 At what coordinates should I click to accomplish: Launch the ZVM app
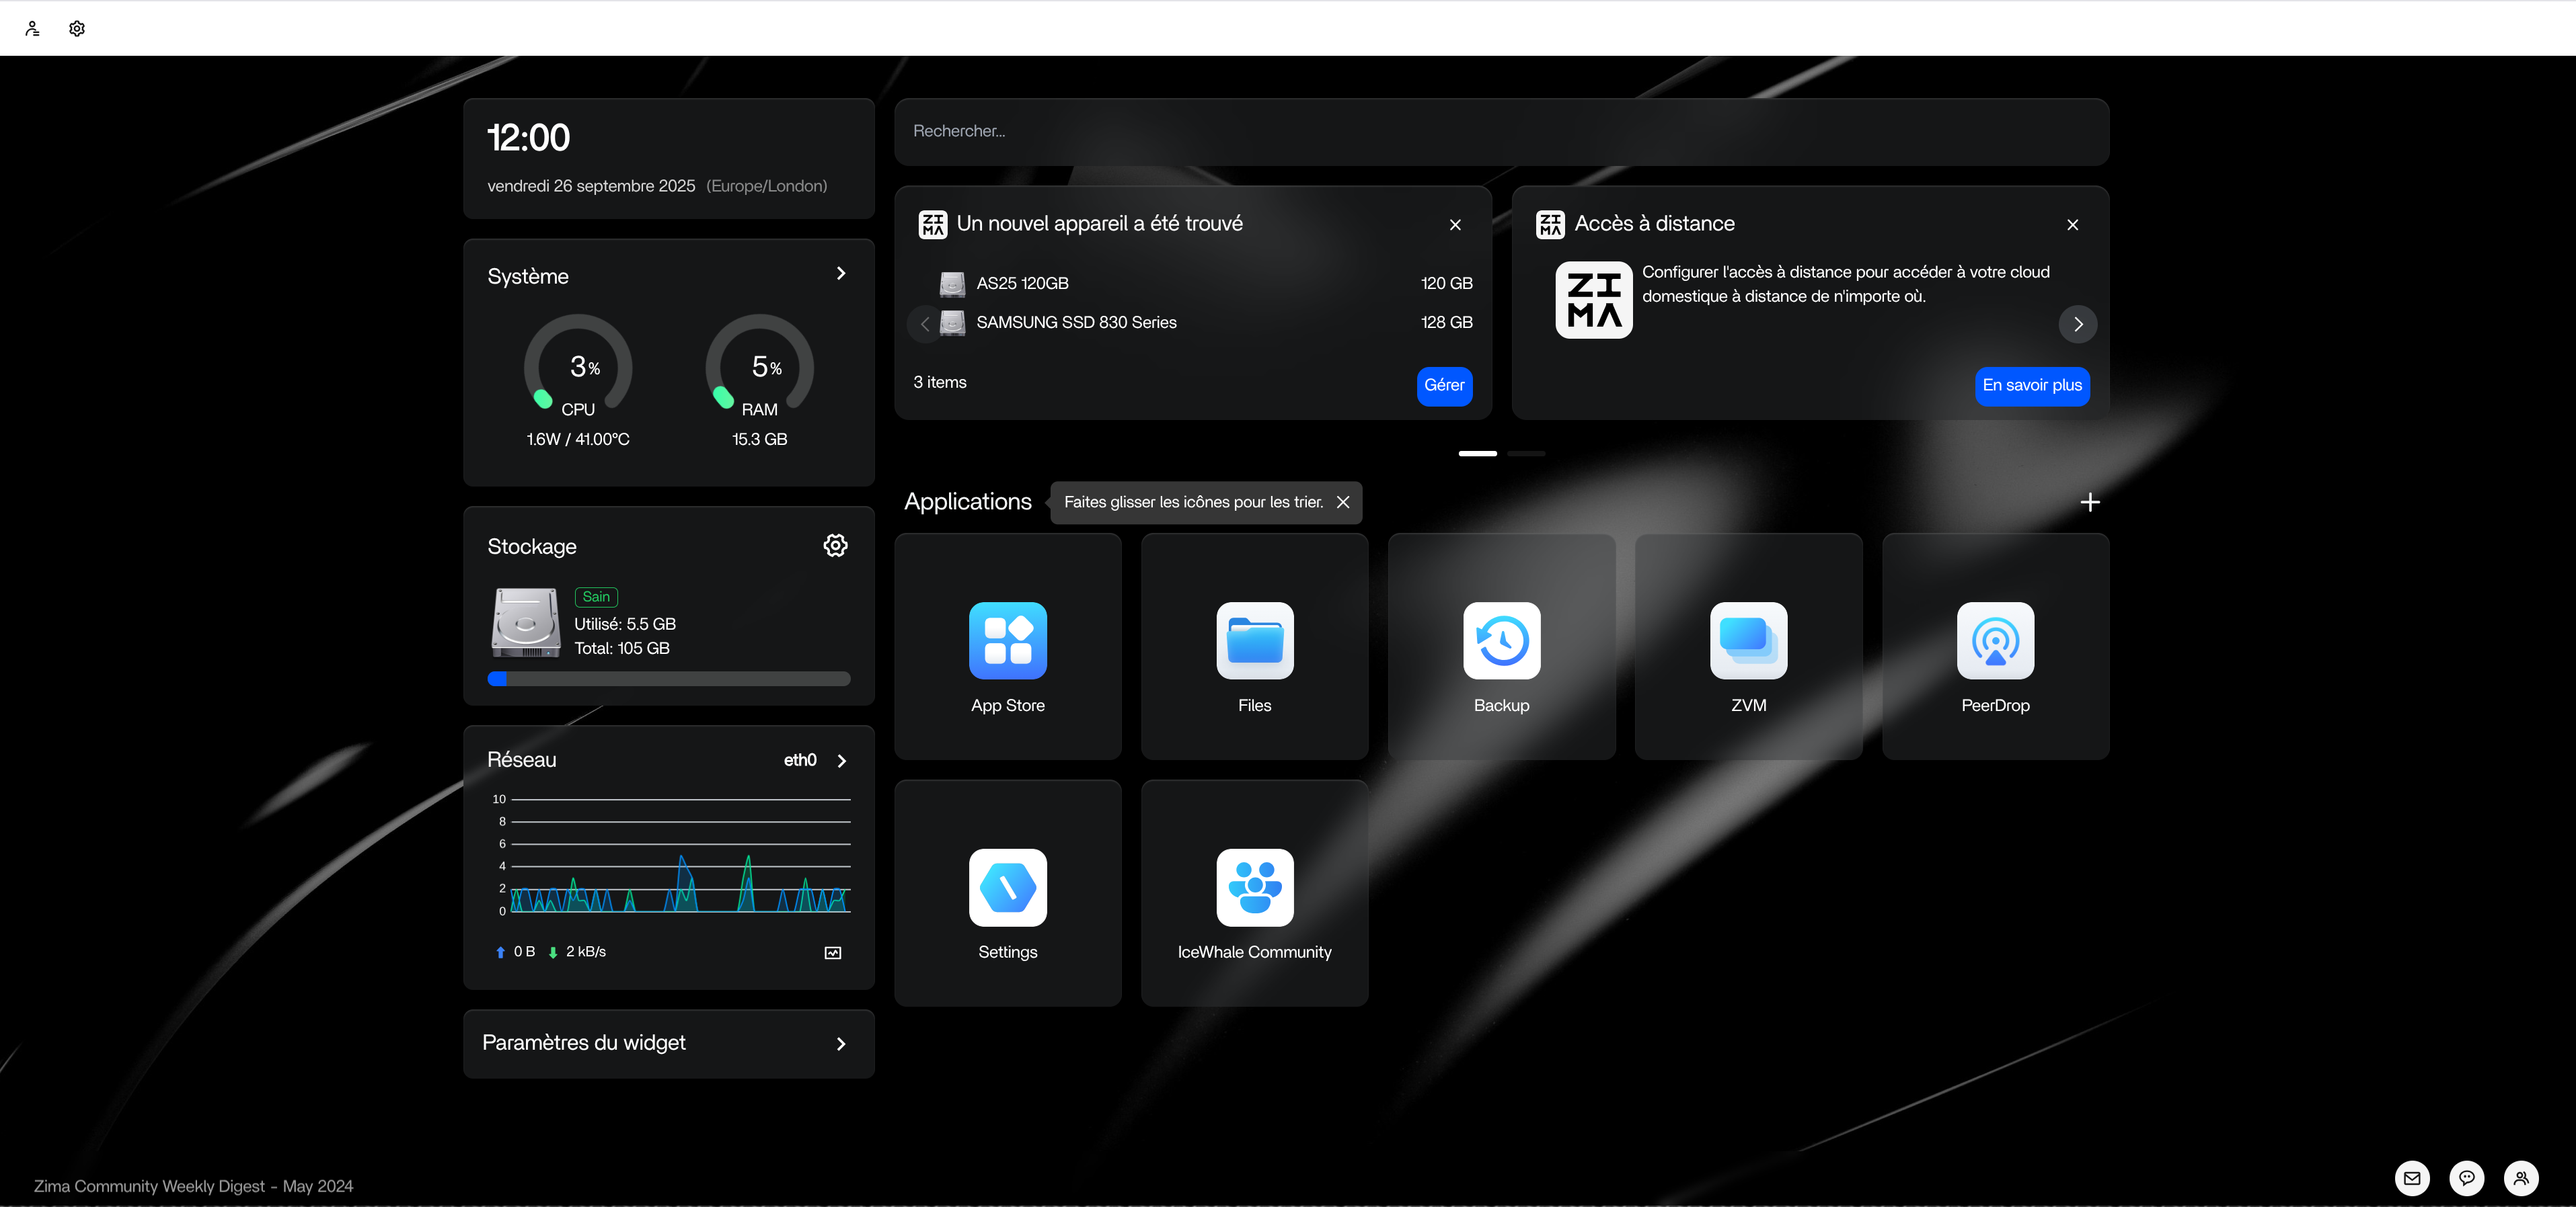tap(1748, 641)
